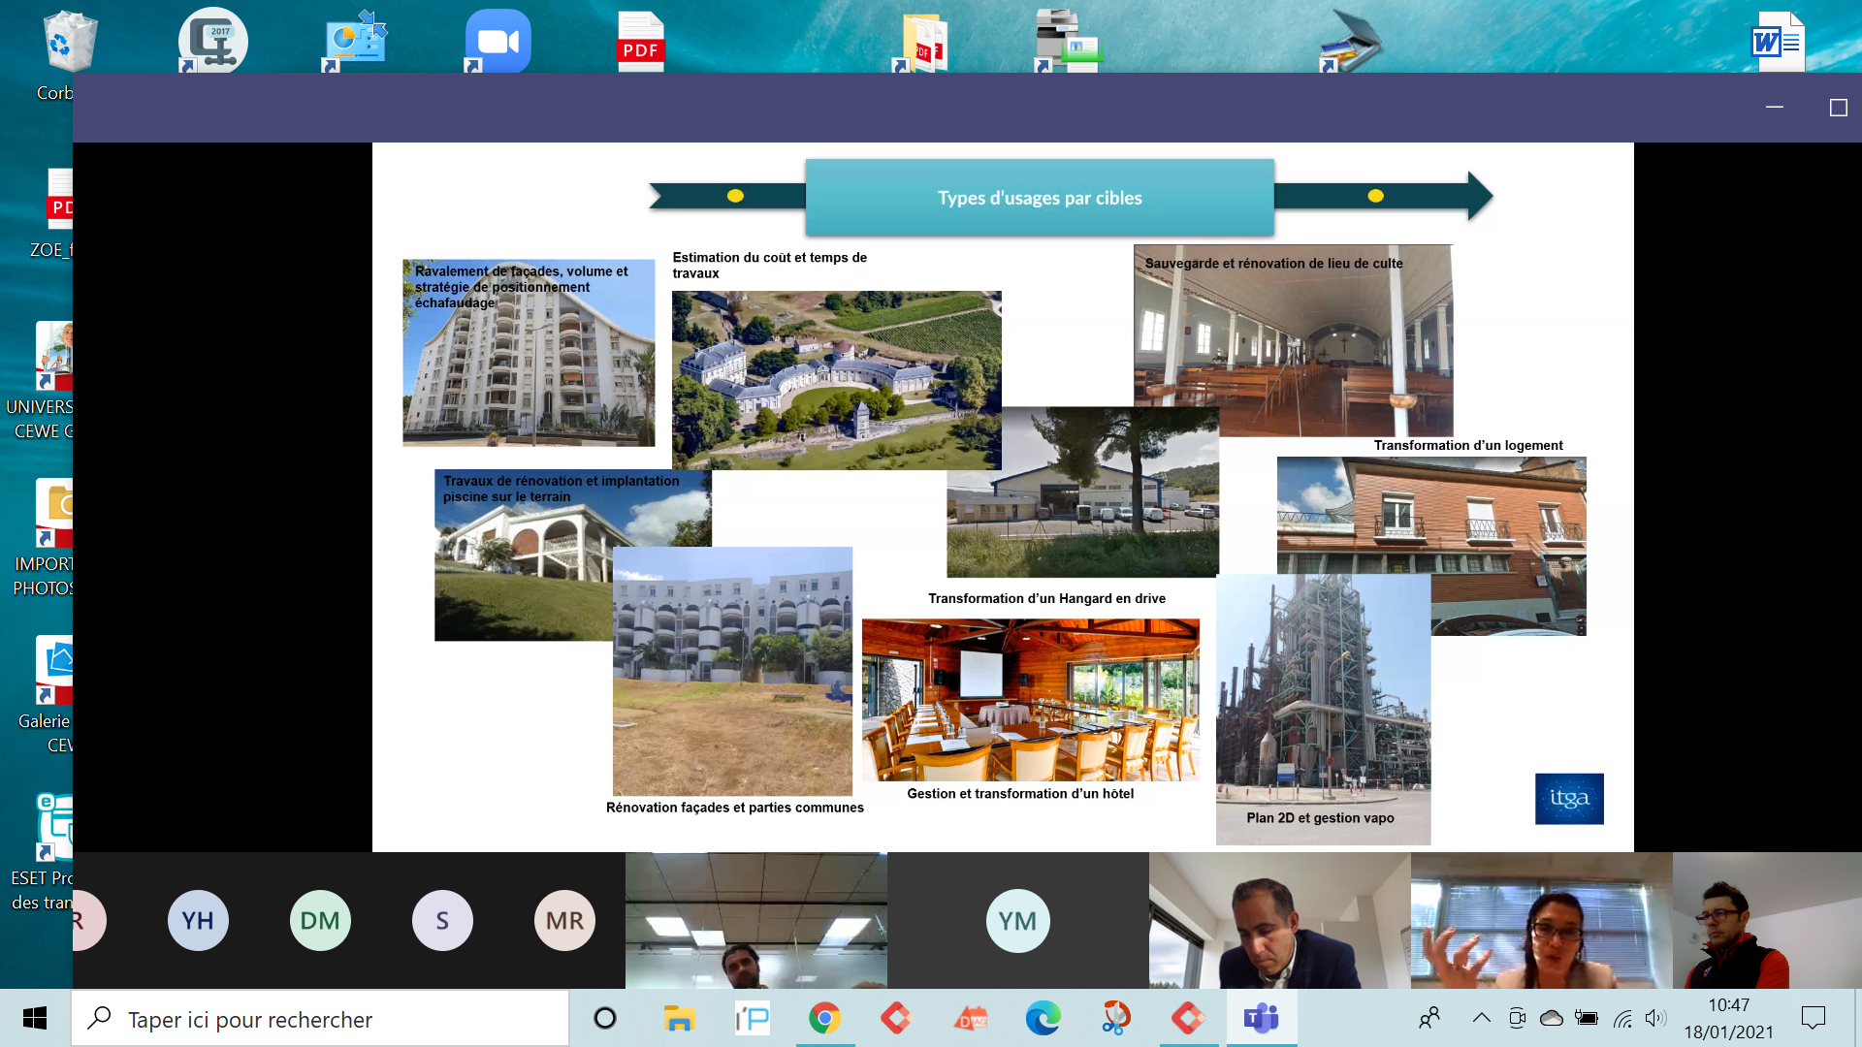This screenshot has height=1047, width=1862.
Task: Click the 'Types d'usages par cibles' slide title
Action: pos(1040,198)
